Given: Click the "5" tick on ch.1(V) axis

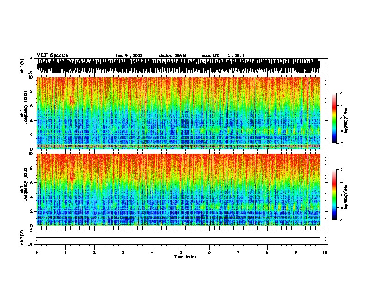Looking at the screenshot, I should click(32, 59).
